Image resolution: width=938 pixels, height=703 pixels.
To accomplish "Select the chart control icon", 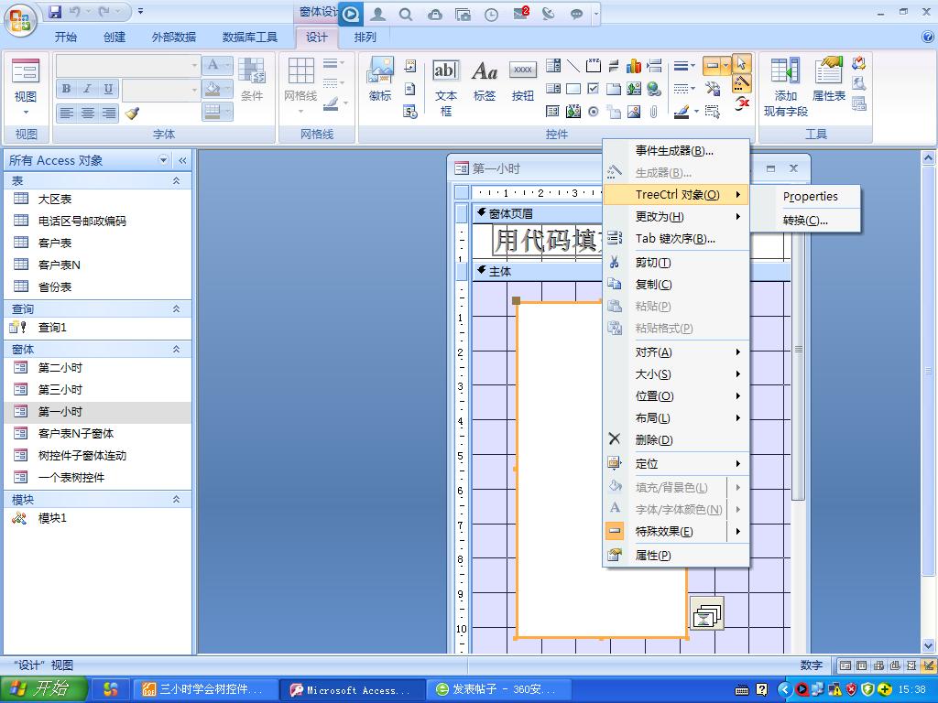I will point(633,66).
